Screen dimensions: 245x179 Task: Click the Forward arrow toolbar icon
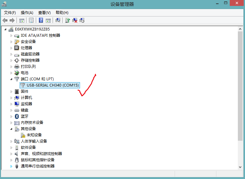point(12,20)
